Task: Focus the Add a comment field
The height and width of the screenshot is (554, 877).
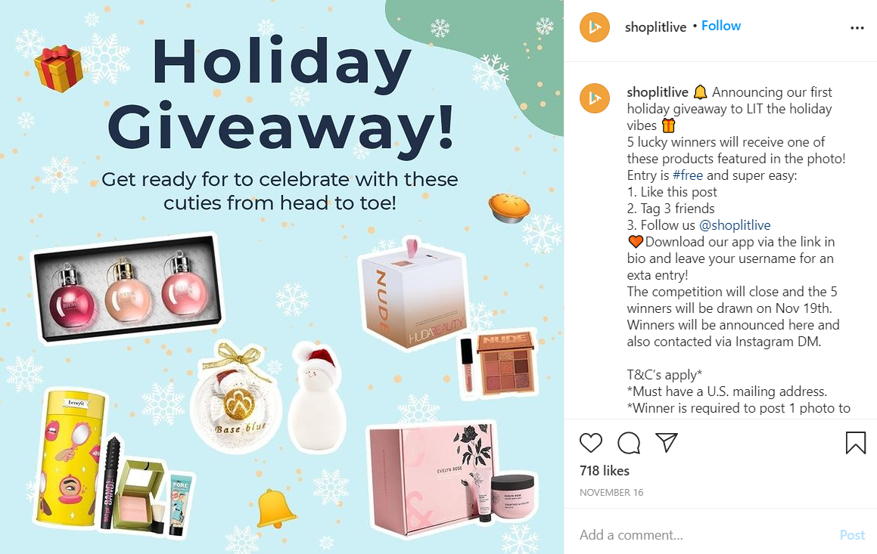Action: [704, 535]
